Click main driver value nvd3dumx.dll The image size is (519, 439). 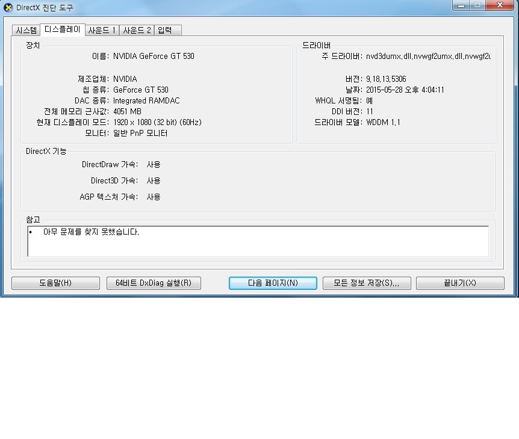coord(428,56)
